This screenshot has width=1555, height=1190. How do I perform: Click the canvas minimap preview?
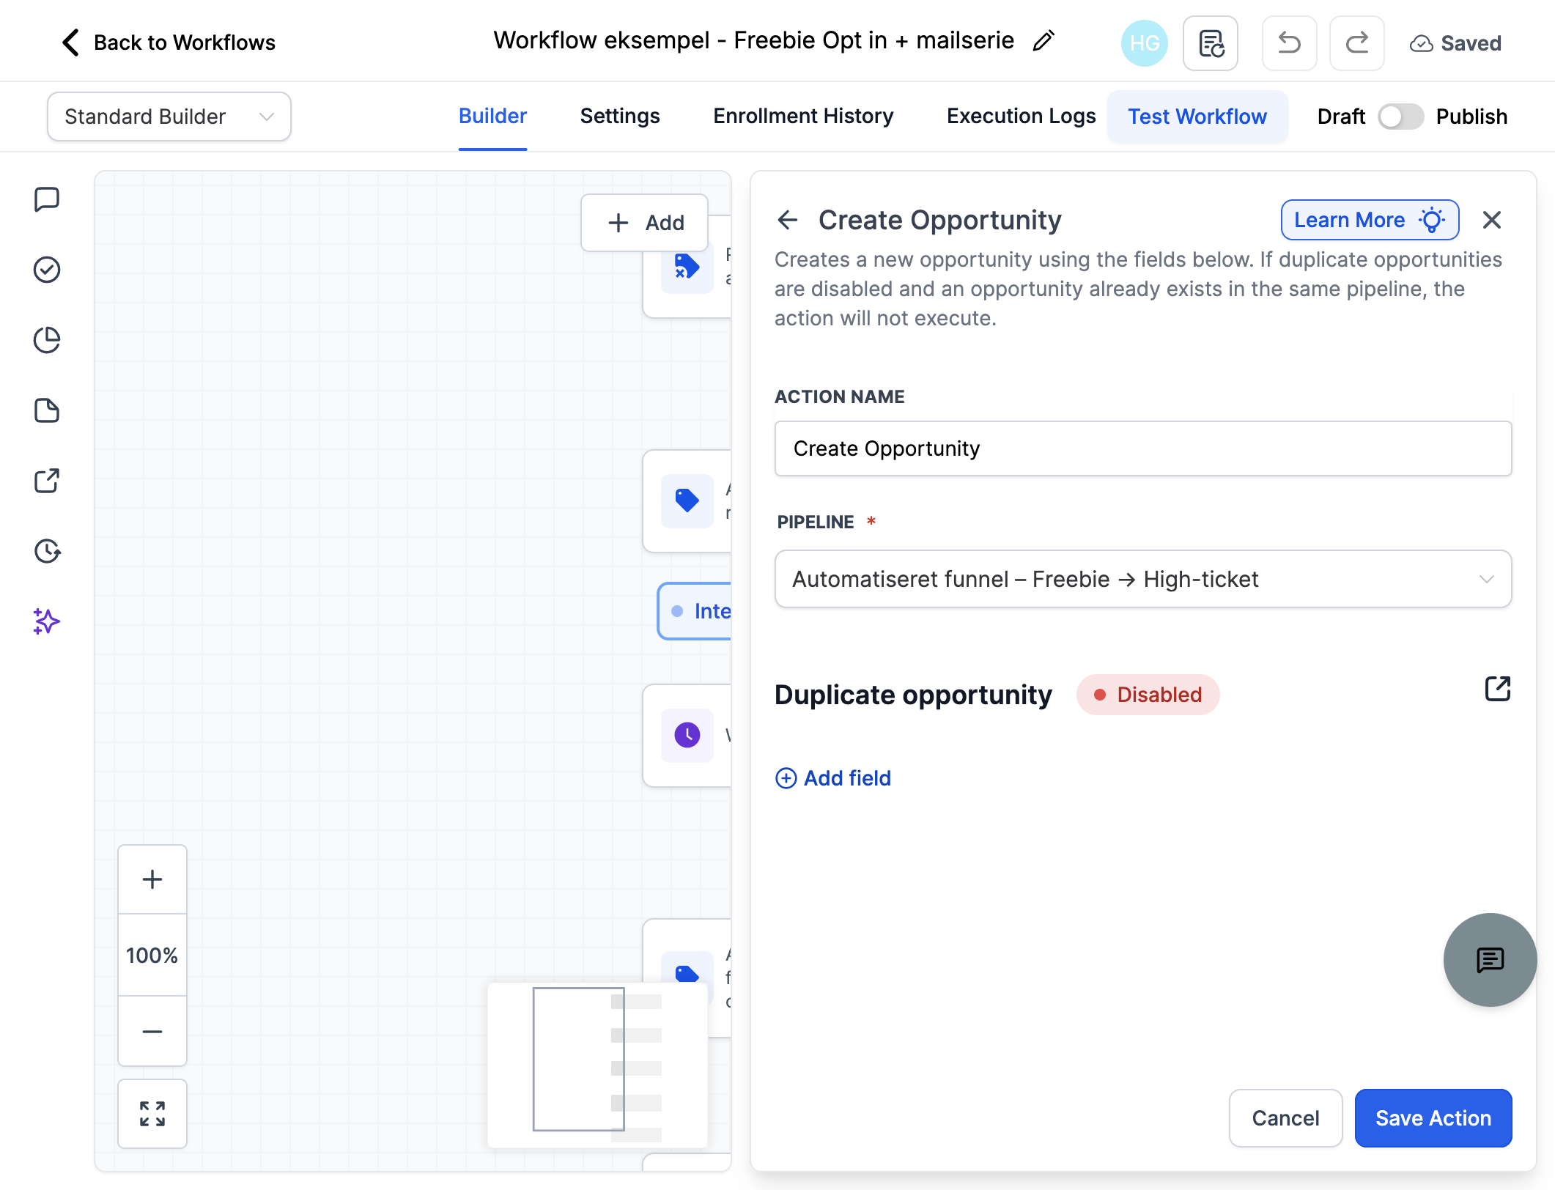pyautogui.click(x=598, y=1065)
